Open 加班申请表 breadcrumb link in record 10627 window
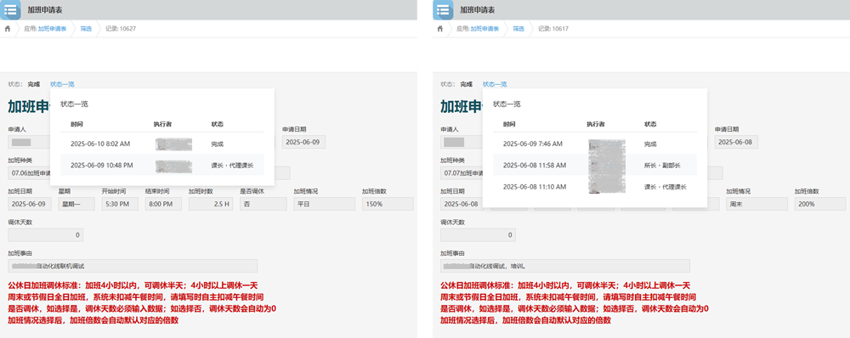Screen dimensions: 850x338 point(52,29)
